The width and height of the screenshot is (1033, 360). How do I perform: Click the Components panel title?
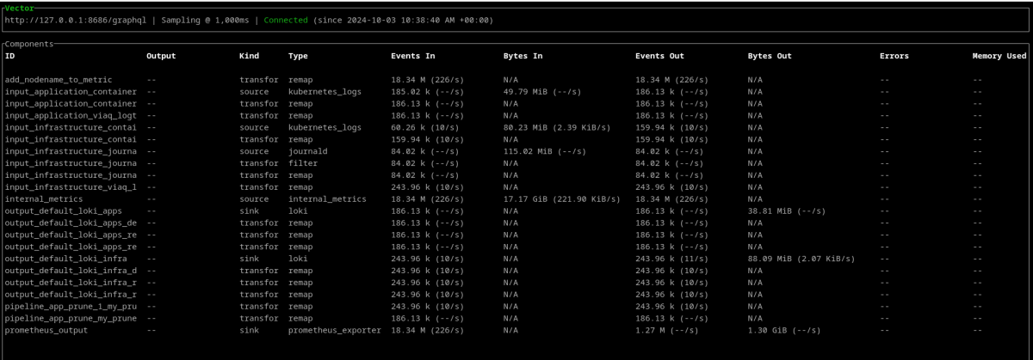pos(29,43)
